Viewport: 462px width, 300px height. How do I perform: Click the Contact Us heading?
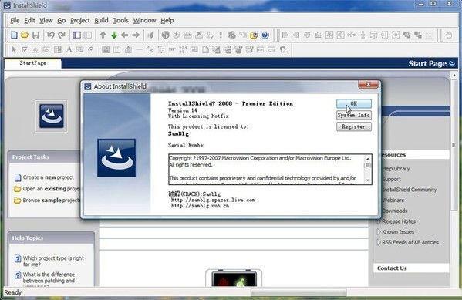coord(392,268)
